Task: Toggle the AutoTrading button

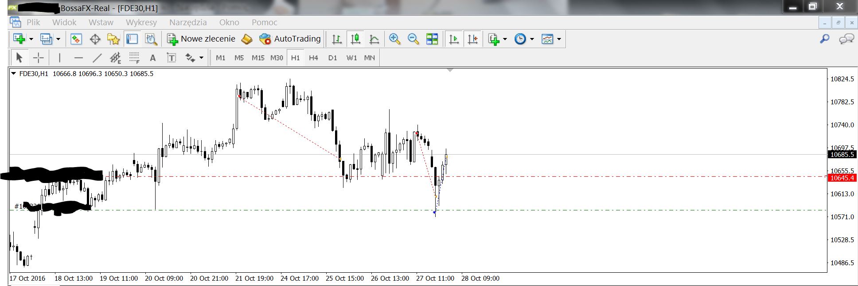Action: point(290,39)
